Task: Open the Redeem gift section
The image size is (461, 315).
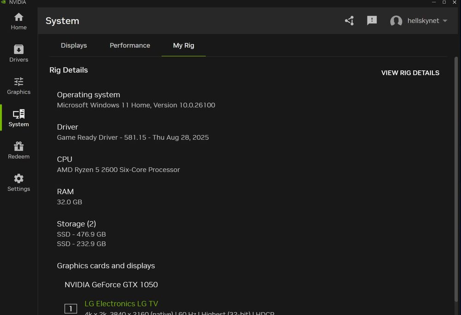Action: click(x=18, y=151)
